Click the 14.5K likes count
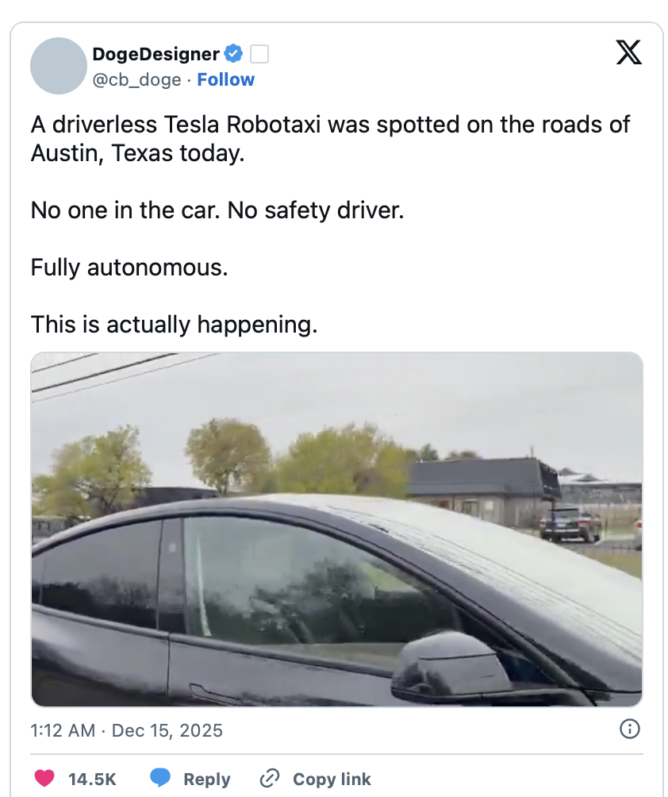This screenshot has width=668, height=797. click(93, 779)
